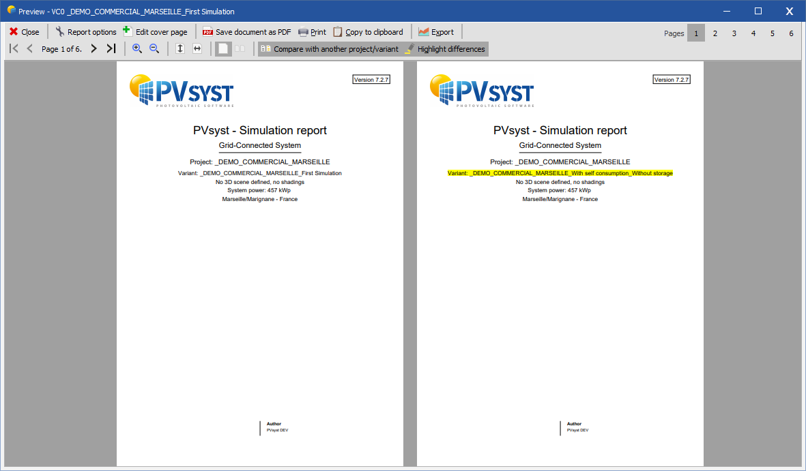This screenshot has width=806, height=471.
Task: Select page 6 in Pages
Action: click(791, 33)
